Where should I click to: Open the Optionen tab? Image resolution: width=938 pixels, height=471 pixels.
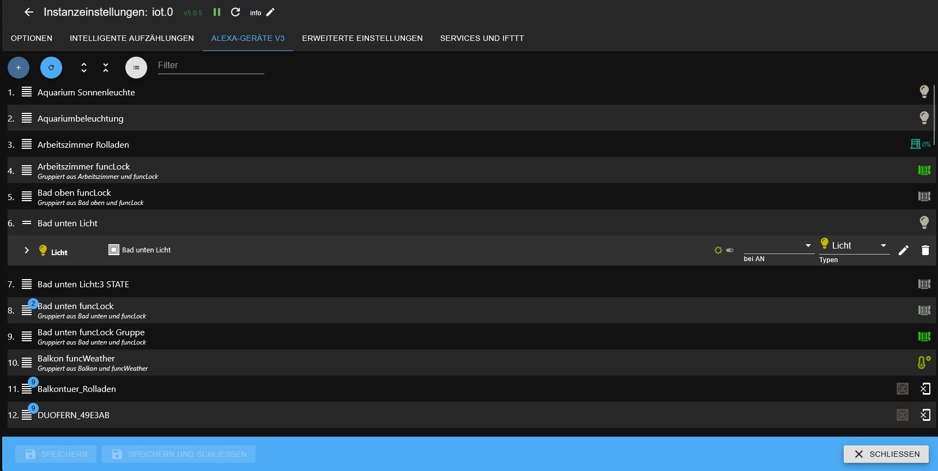(32, 38)
